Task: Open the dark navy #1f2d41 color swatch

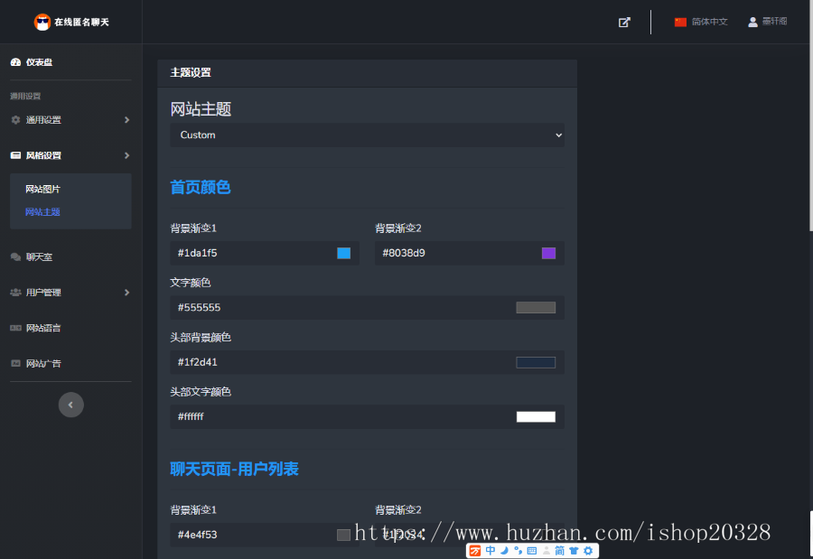Action: pyautogui.click(x=536, y=362)
